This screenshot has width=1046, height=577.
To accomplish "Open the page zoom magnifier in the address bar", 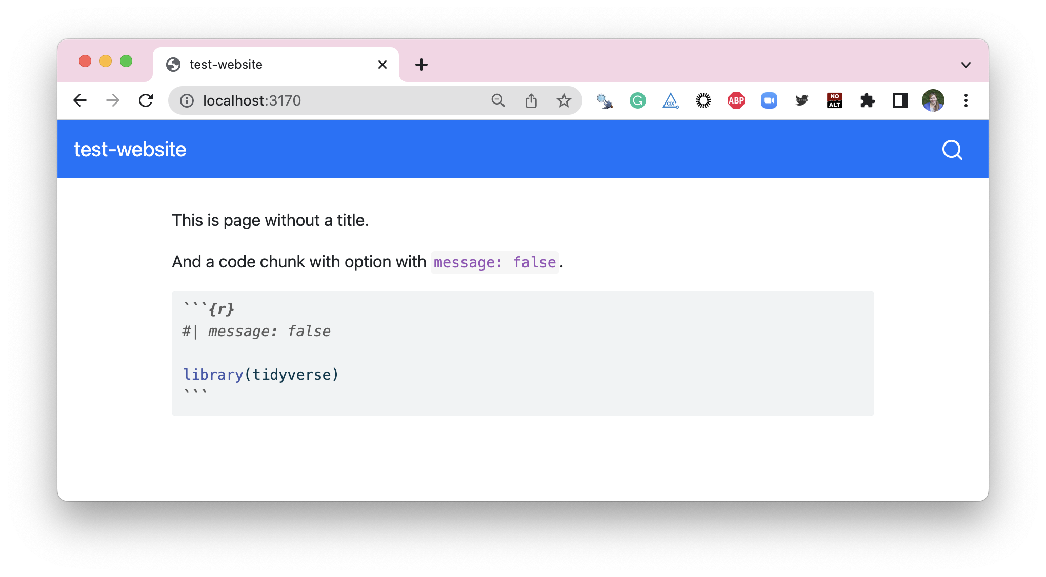I will pos(498,100).
